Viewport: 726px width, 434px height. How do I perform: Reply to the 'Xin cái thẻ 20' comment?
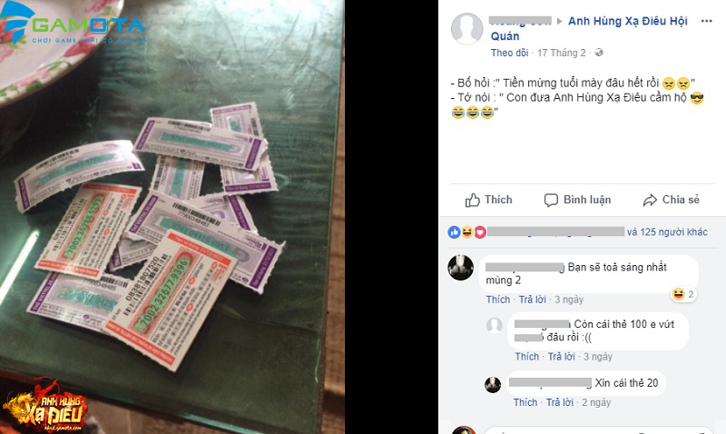(x=559, y=402)
